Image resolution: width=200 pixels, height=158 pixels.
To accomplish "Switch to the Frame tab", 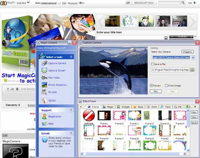I will coord(94,107).
